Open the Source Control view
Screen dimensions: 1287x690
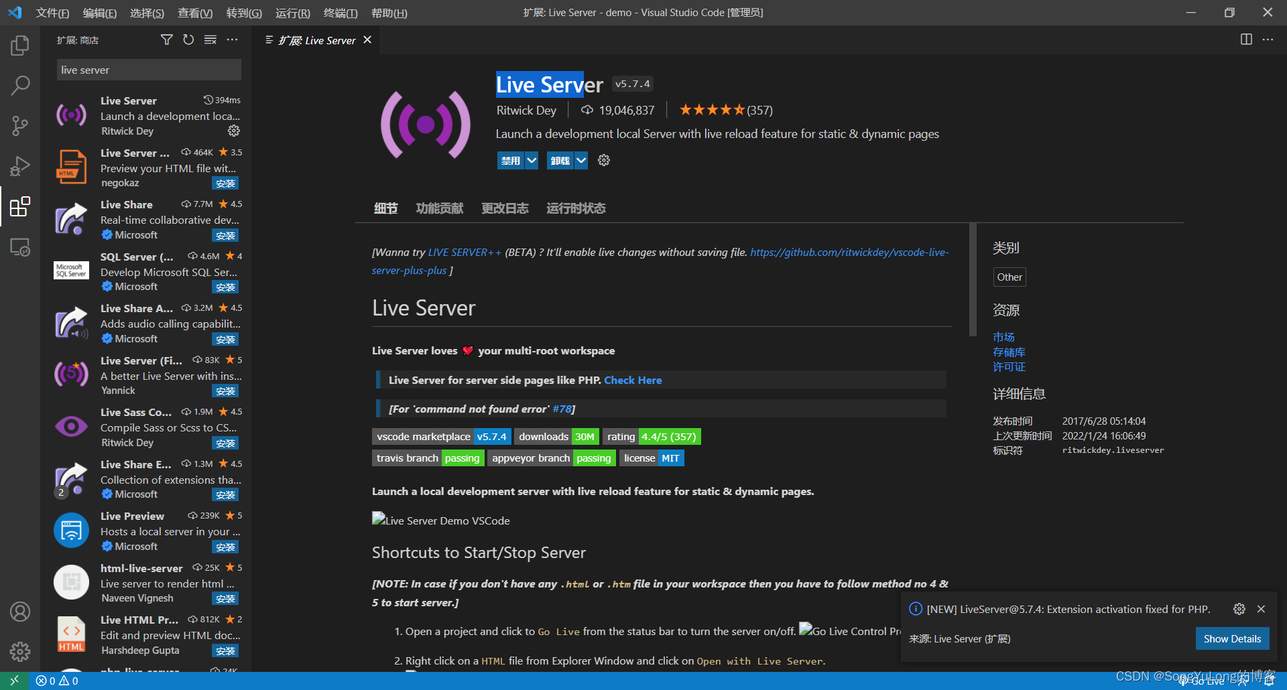coord(20,125)
